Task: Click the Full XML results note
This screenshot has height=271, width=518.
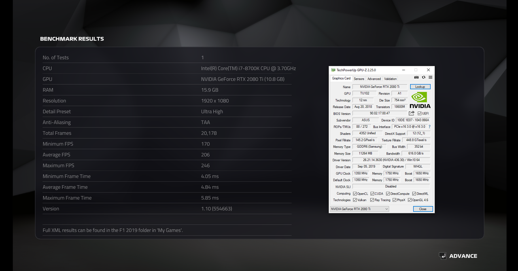Action: tap(113, 230)
